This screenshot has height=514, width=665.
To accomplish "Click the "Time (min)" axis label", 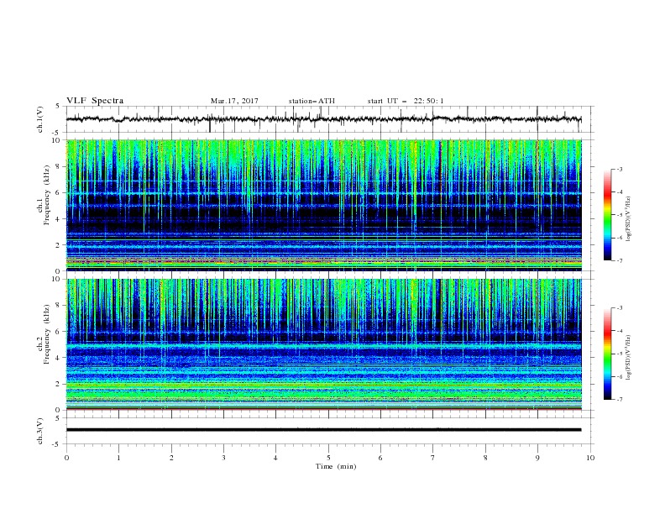I will click(336, 466).
